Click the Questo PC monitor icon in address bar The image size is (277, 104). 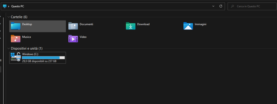pyautogui.click(x=5, y=6)
